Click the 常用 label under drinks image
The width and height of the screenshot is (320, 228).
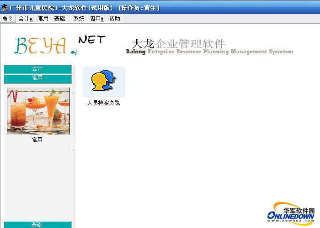pos(37,140)
